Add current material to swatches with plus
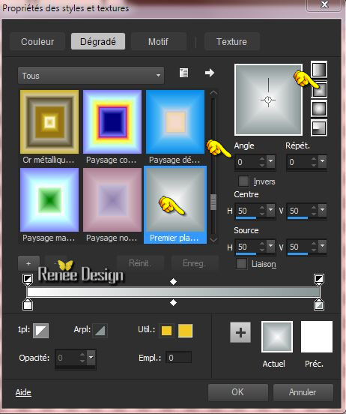346x414 pixels. pyautogui.click(x=240, y=332)
